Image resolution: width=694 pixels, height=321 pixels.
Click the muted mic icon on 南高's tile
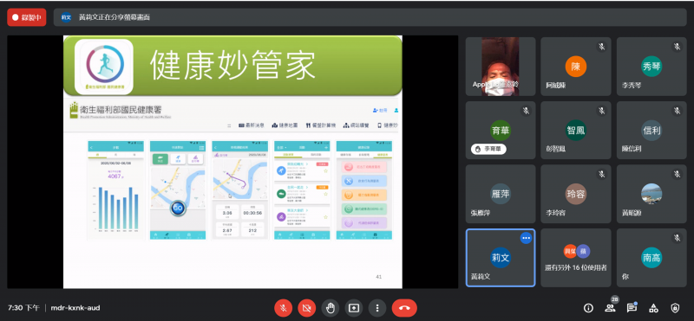[678, 238]
